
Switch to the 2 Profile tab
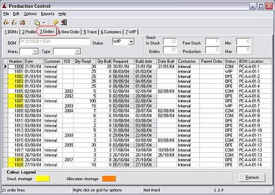29,32
